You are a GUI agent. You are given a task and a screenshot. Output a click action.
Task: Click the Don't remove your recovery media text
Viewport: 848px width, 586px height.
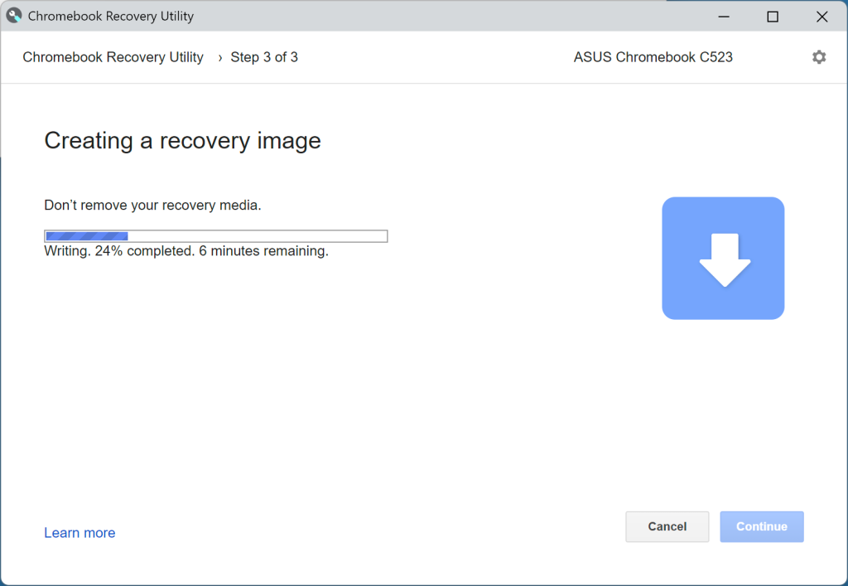point(152,205)
